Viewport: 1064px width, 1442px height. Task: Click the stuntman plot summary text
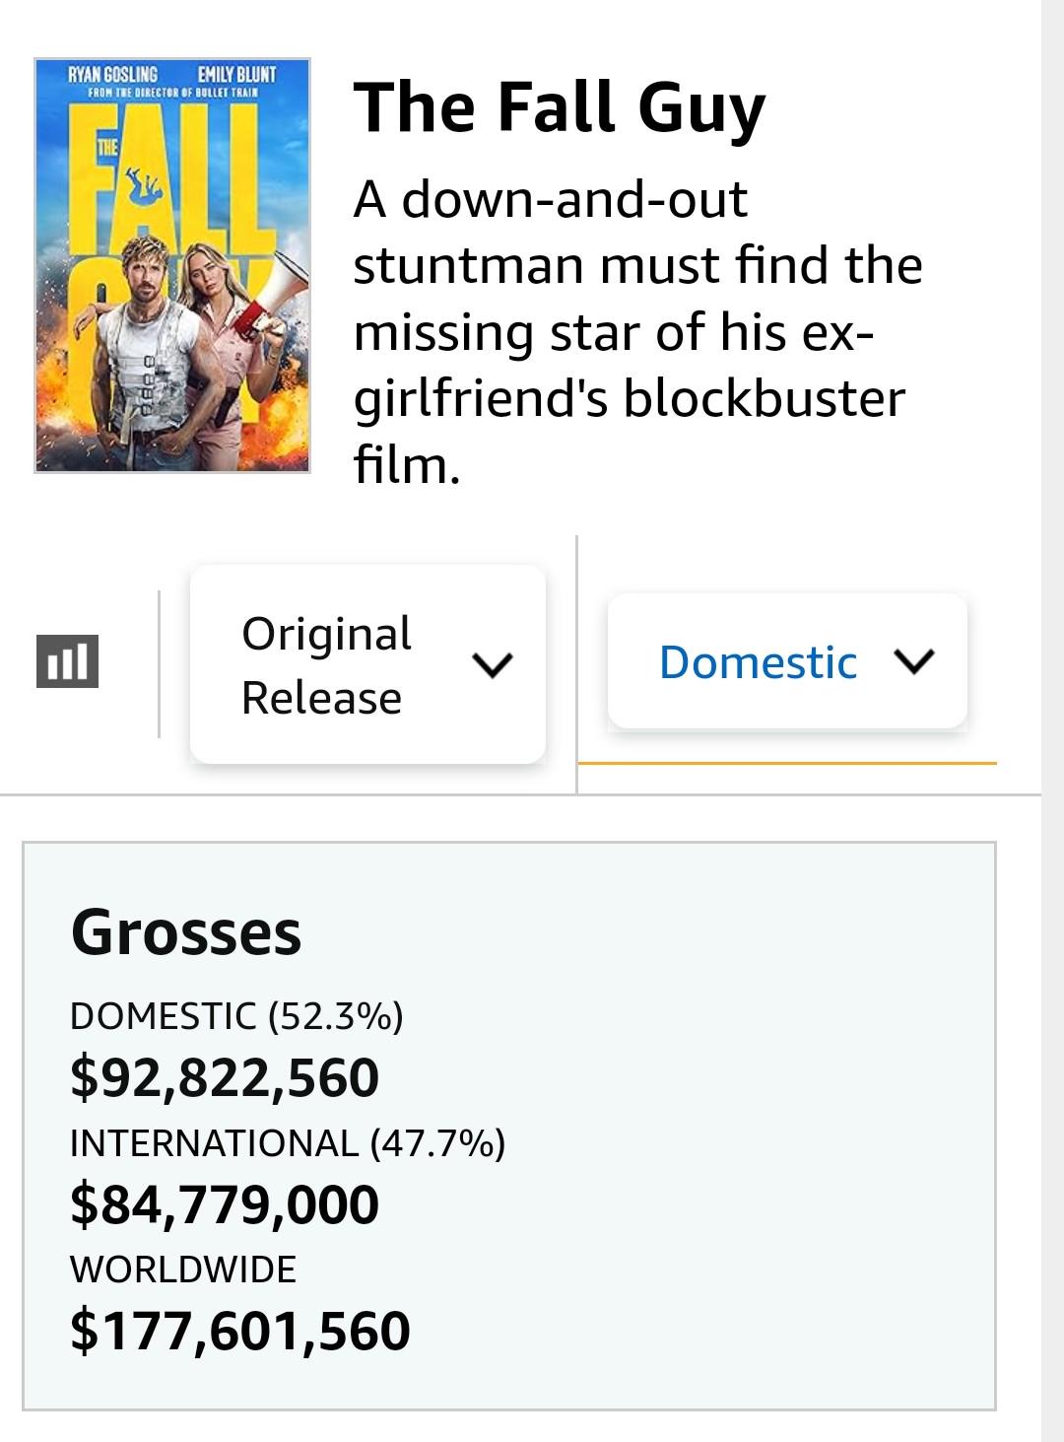click(637, 331)
